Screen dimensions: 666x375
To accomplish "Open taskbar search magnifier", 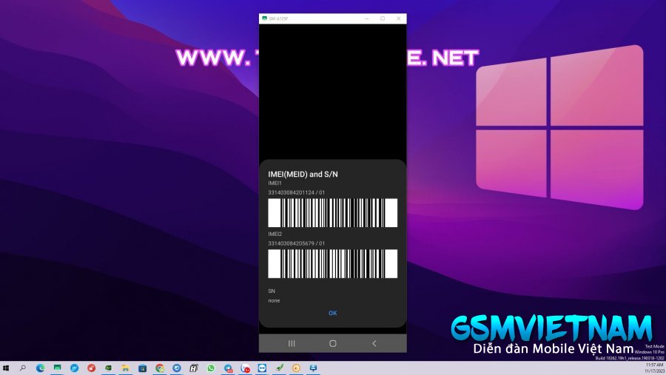I will click(22, 368).
